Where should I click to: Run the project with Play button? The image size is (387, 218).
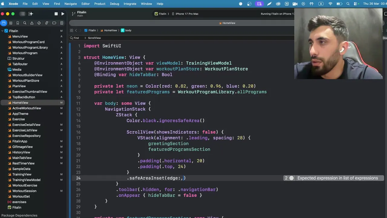63,14
